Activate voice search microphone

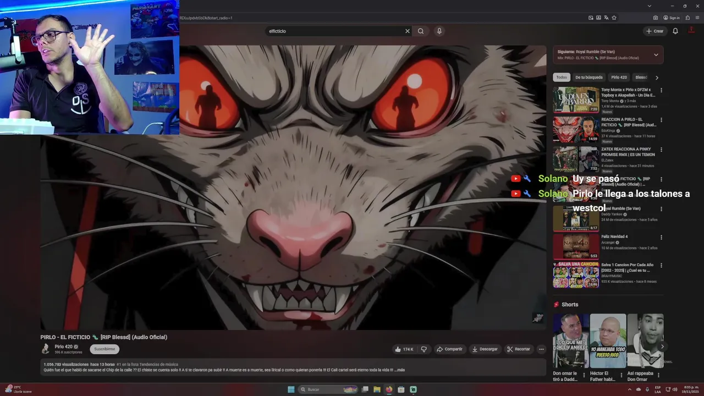[439, 31]
